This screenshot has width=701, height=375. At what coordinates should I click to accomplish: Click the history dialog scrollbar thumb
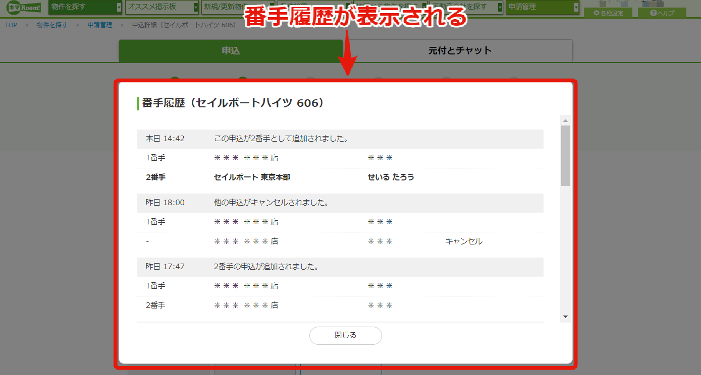[565, 156]
